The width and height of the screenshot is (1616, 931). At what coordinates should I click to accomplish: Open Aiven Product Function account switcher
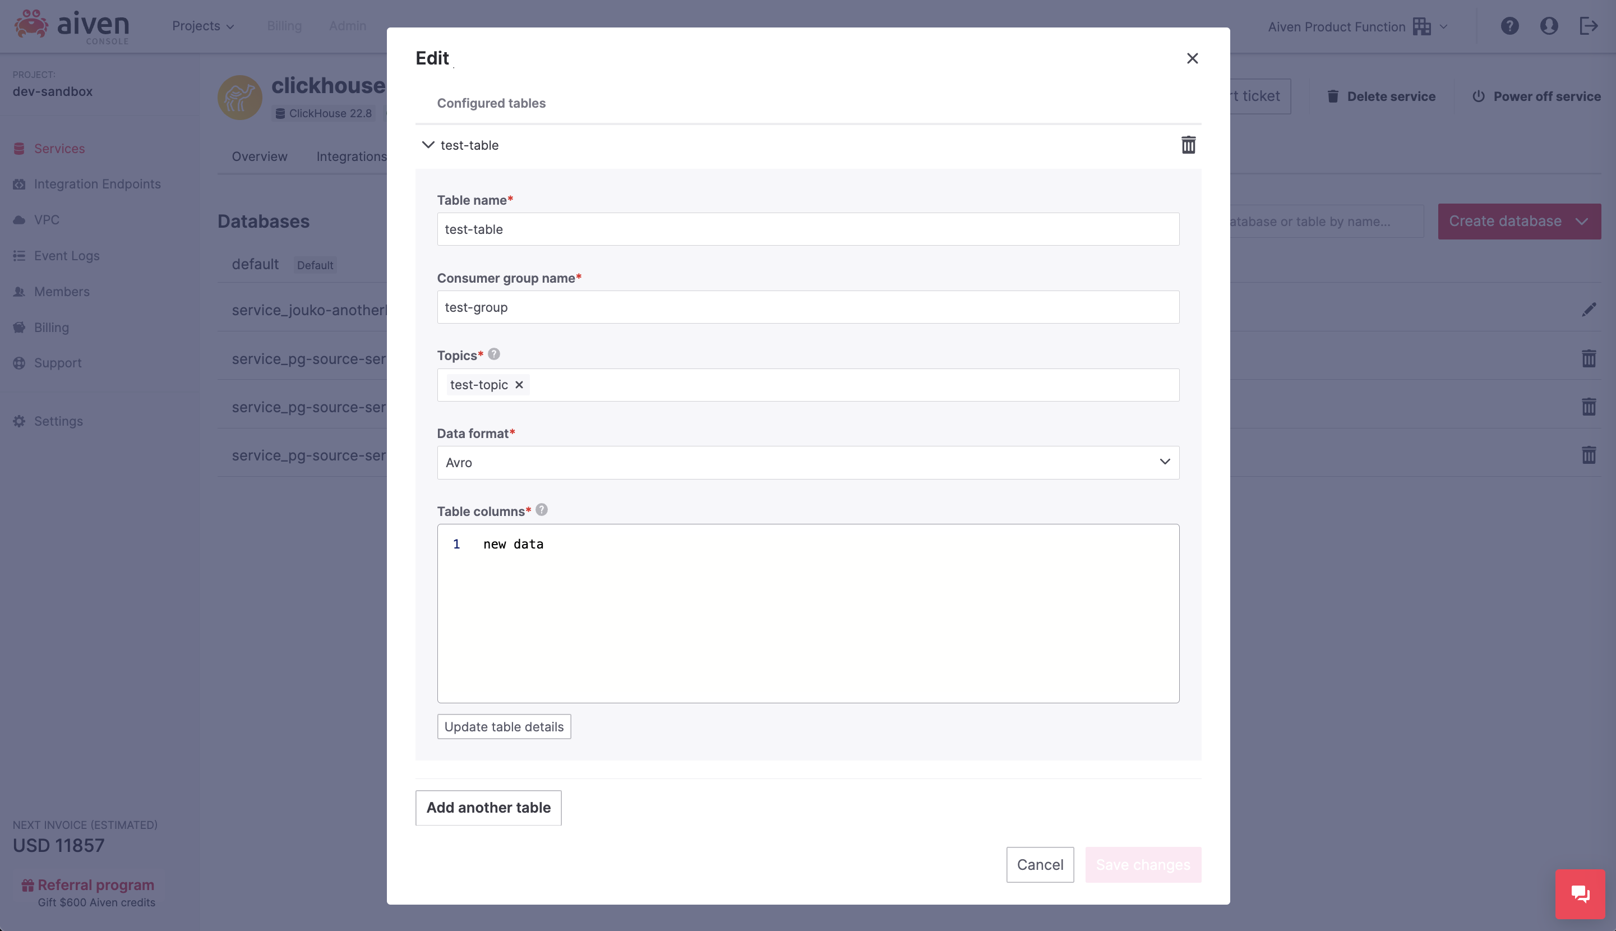pyautogui.click(x=1358, y=26)
